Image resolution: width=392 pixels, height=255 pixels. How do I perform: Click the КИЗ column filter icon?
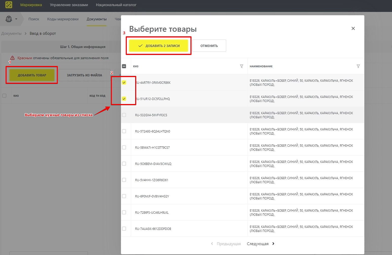click(x=242, y=66)
